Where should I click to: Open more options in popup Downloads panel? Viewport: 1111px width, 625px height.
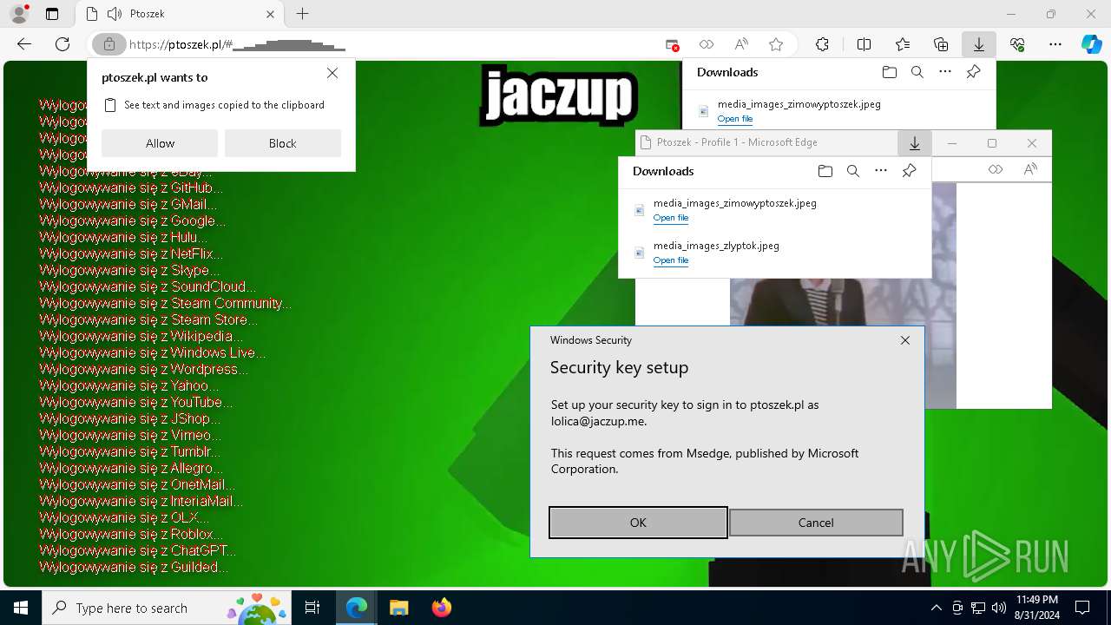(881, 171)
